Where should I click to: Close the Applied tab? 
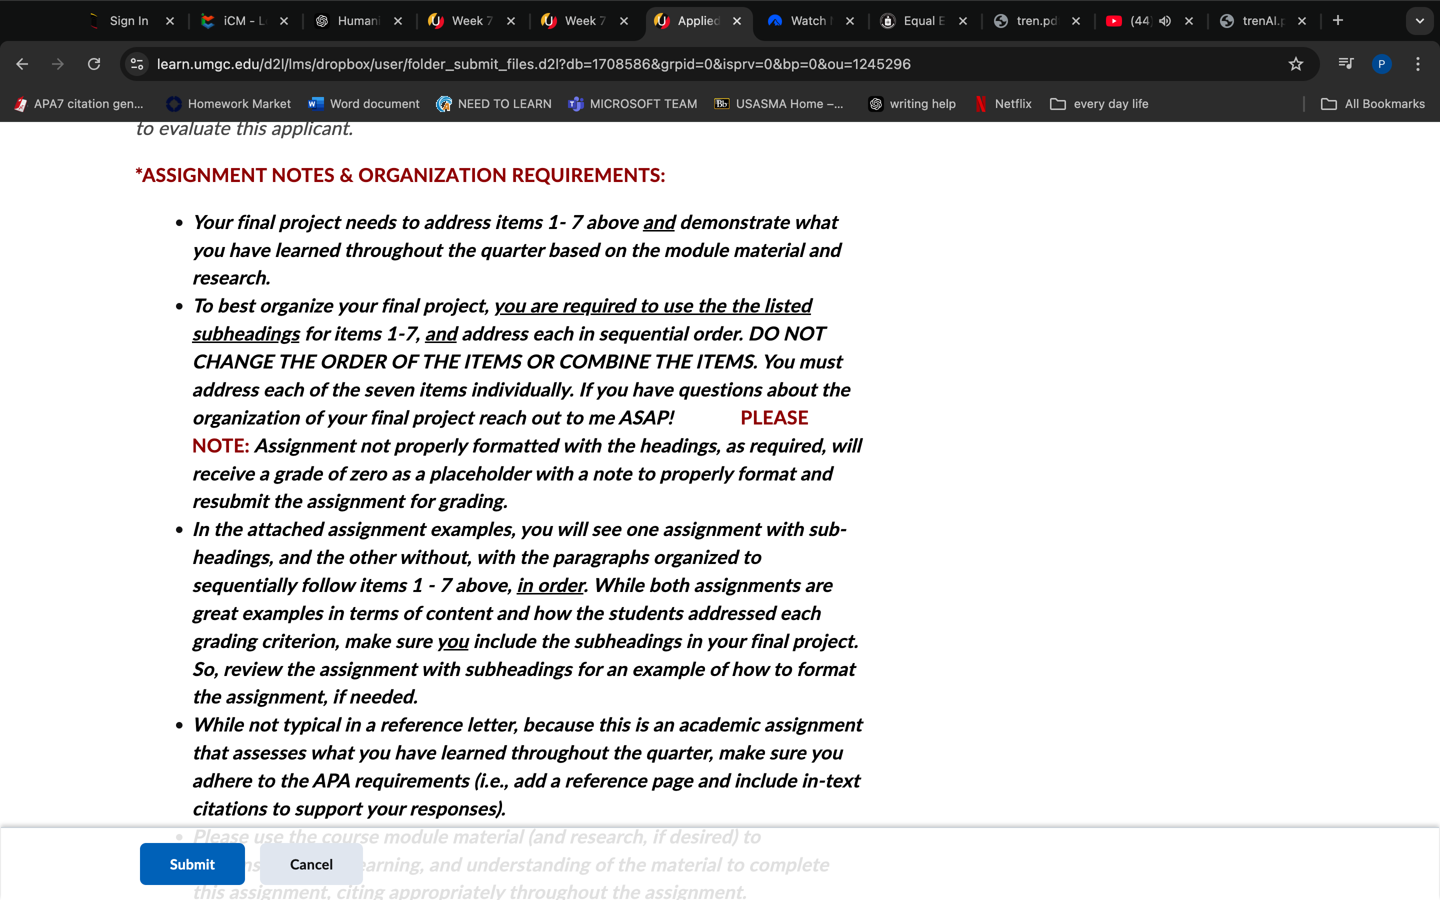[736, 21]
